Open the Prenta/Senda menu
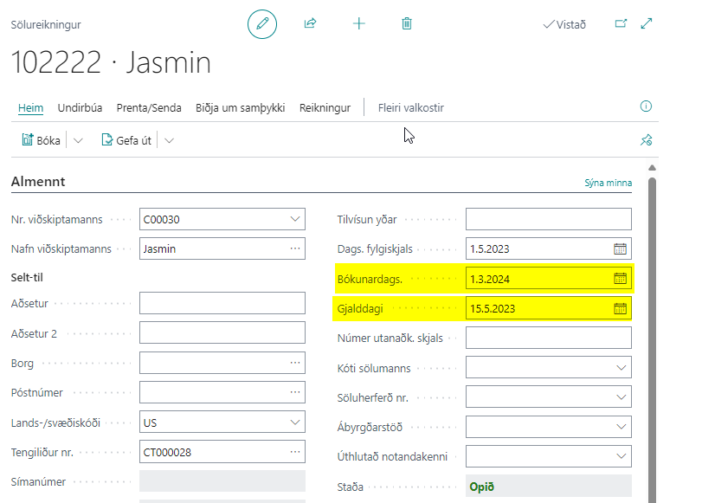The height and width of the screenshot is (503, 702). [149, 108]
